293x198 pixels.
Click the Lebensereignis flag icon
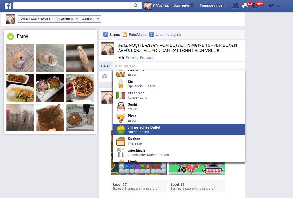pyautogui.click(x=152, y=34)
